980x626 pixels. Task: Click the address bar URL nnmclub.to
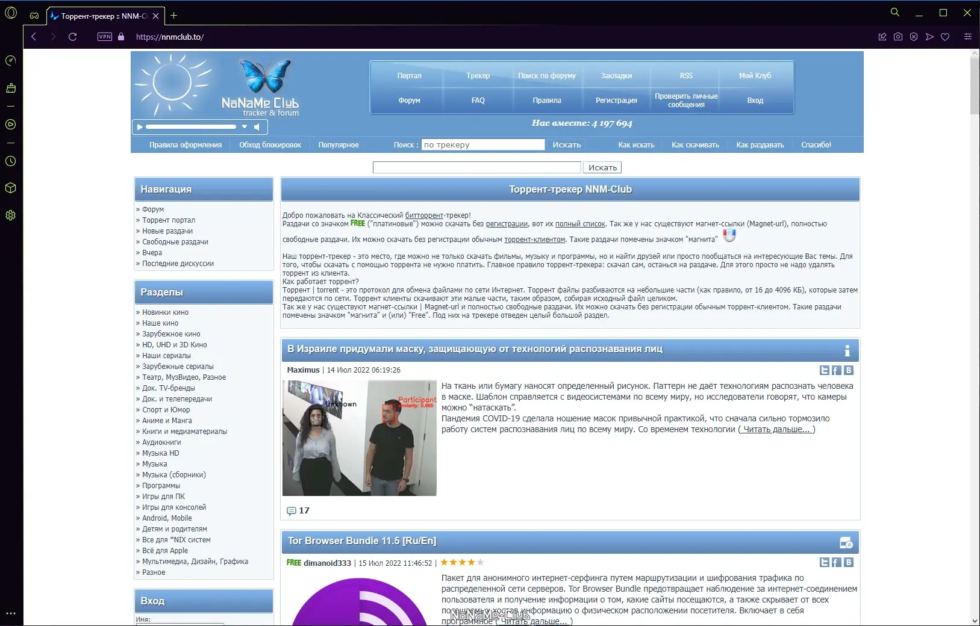pyautogui.click(x=170, y=37)
